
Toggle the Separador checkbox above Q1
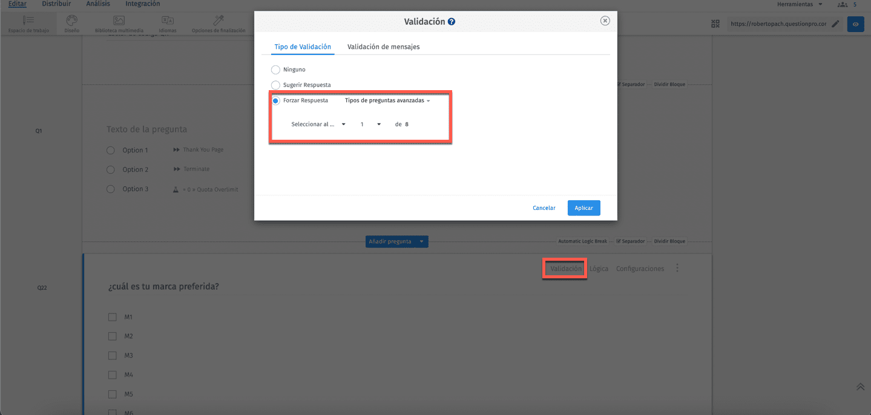[618, 85]
